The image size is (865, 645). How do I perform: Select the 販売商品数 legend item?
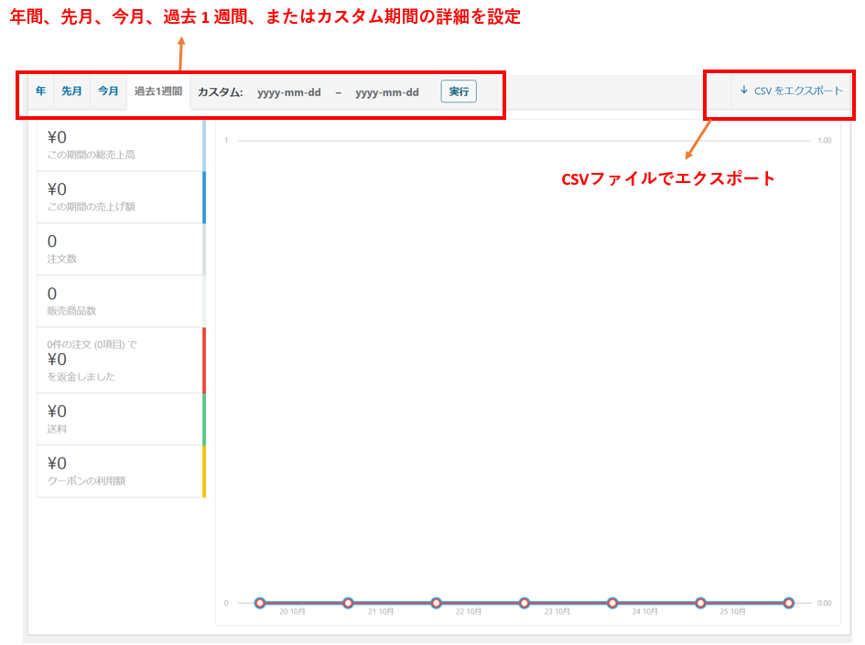[x=119, y=301]
